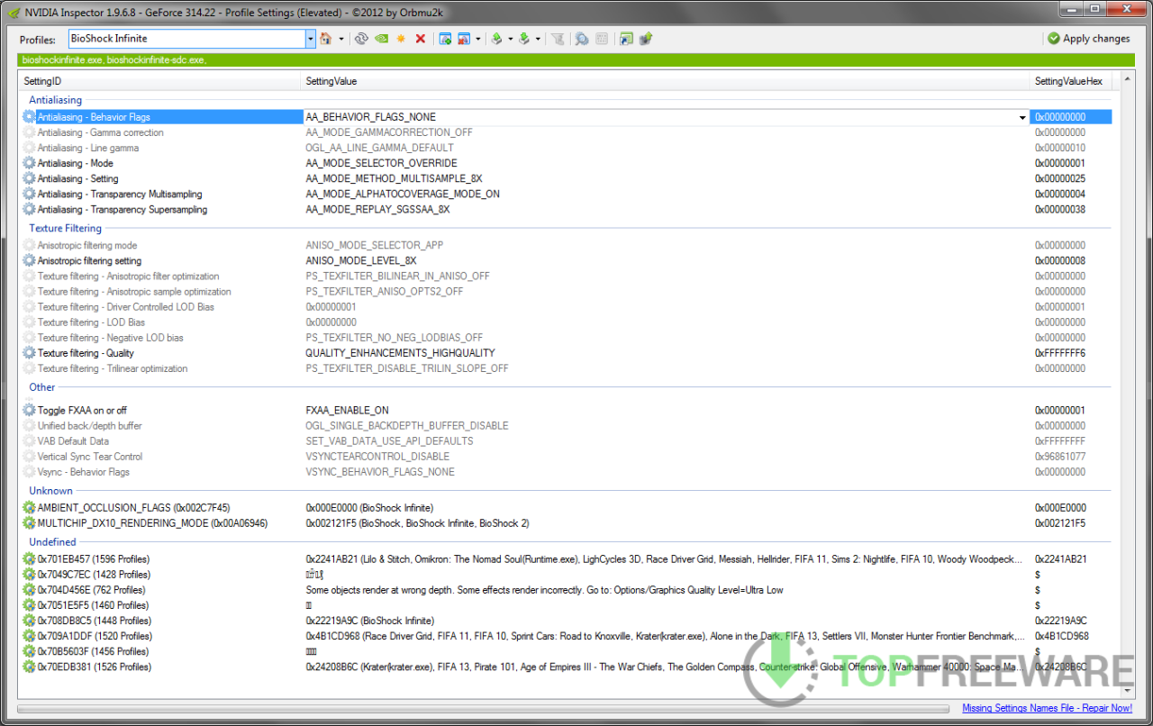Click the magnifier search toolbar icon
The image size is (1153, 726).
[x=582, y=39]
